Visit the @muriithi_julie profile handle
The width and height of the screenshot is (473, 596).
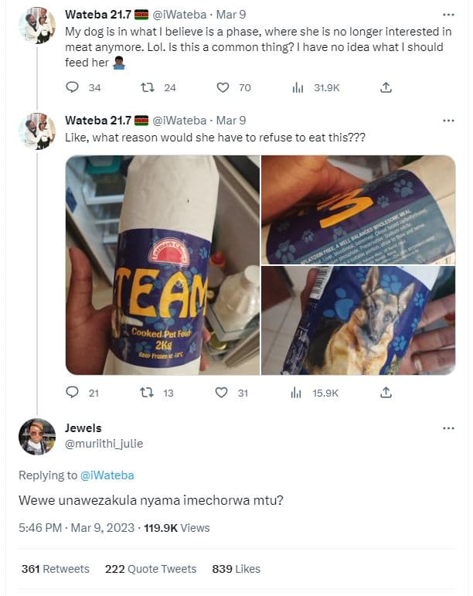click(x=104, y=444)
